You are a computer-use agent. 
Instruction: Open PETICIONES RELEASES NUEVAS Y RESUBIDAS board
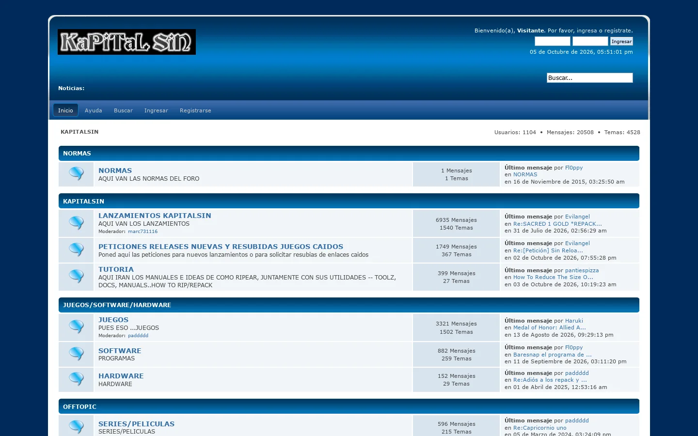(x=221, y=247)
